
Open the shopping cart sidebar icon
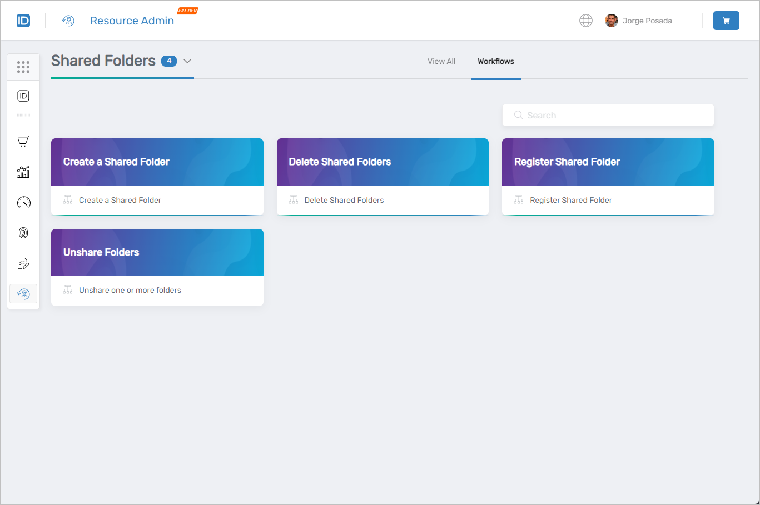(23, 141)
